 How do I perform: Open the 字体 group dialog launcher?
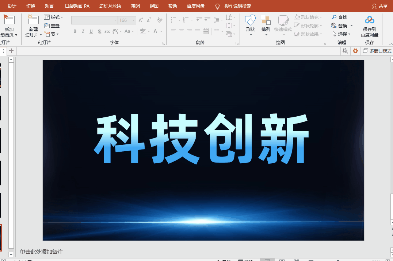pyautogui.click(x=164, y=43)
